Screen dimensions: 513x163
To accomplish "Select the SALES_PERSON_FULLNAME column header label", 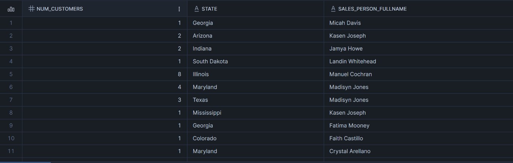I will pyautogui.click(x=372, y=9).
